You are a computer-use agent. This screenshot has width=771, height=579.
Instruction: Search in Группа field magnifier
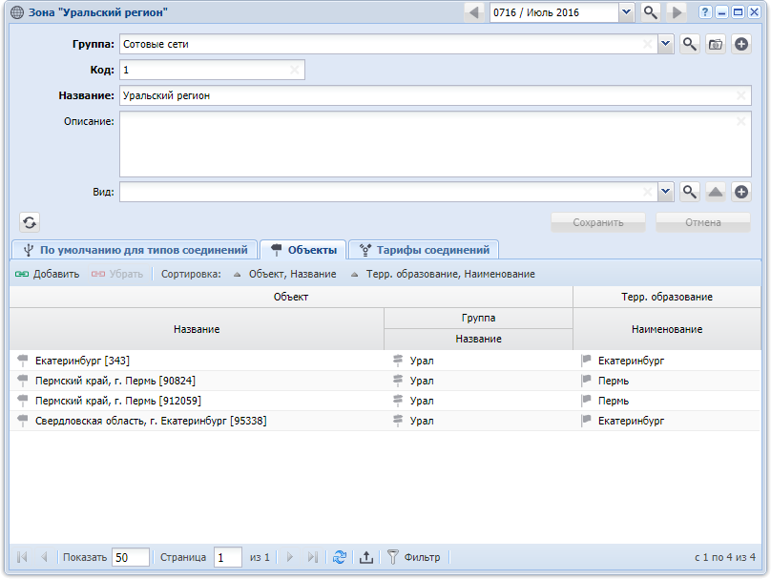689,44
